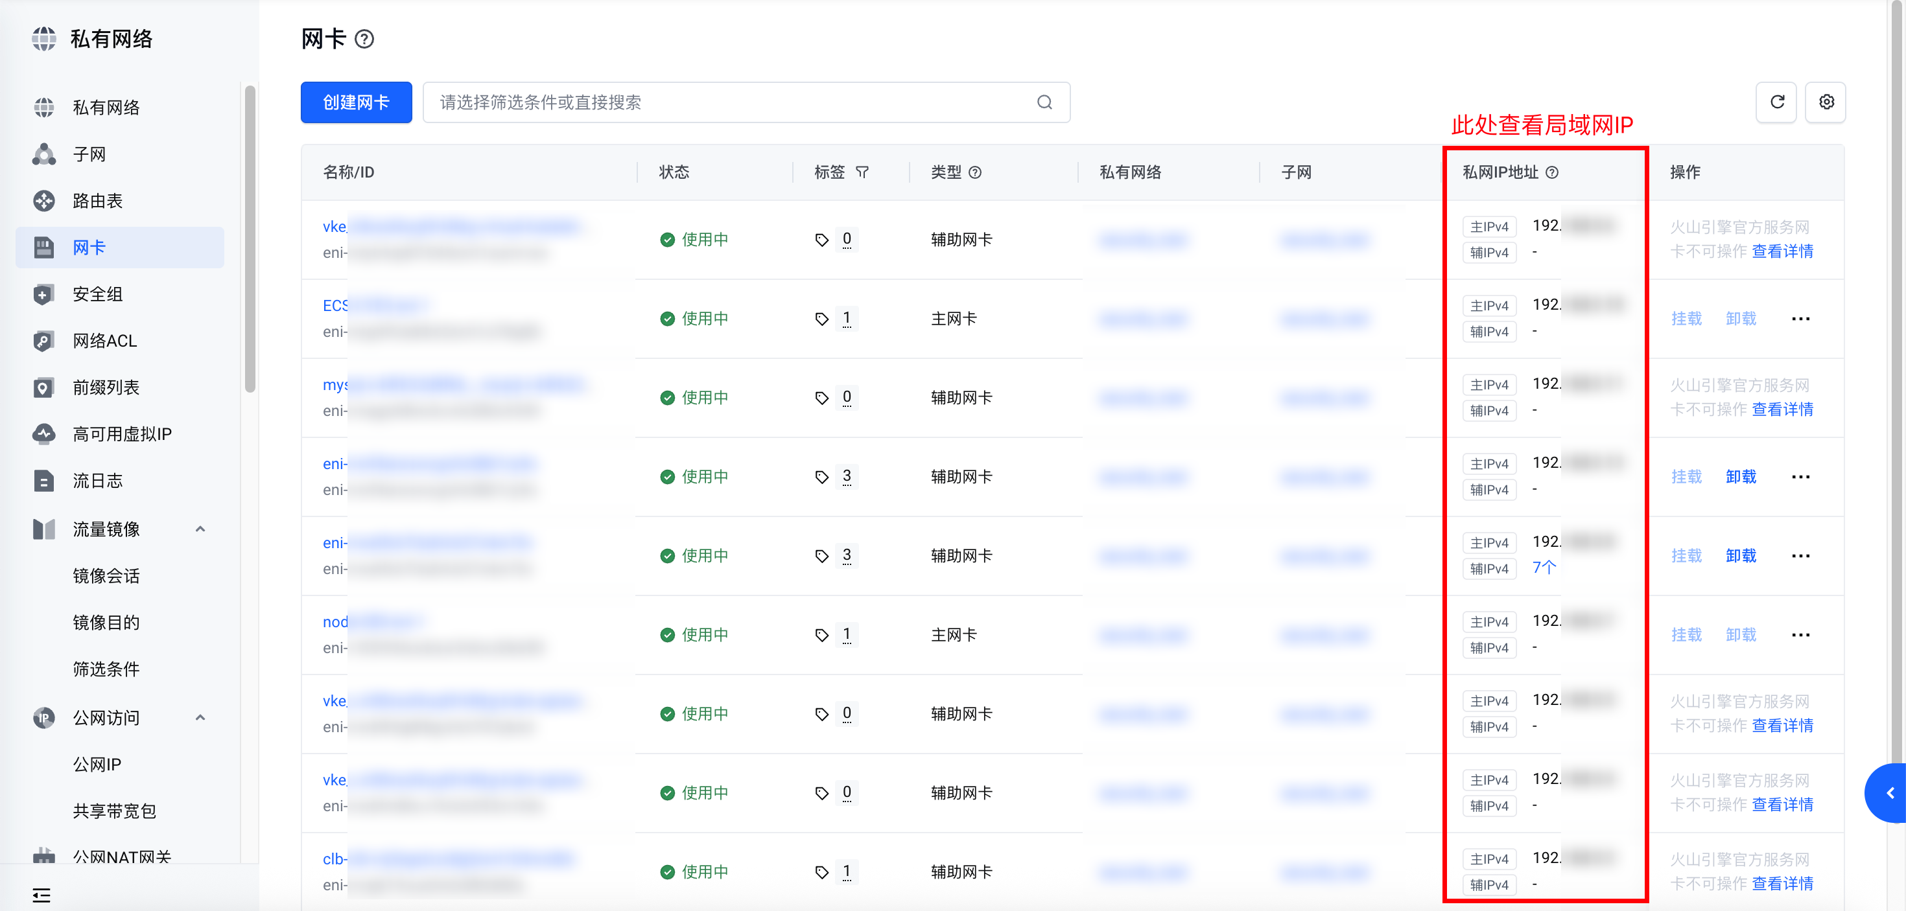
Task: Click the 7个 secondary IPv4 link
Action: click(x=1544, y=568)
